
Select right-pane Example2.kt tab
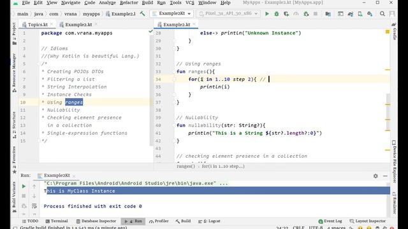click(177, 25)
